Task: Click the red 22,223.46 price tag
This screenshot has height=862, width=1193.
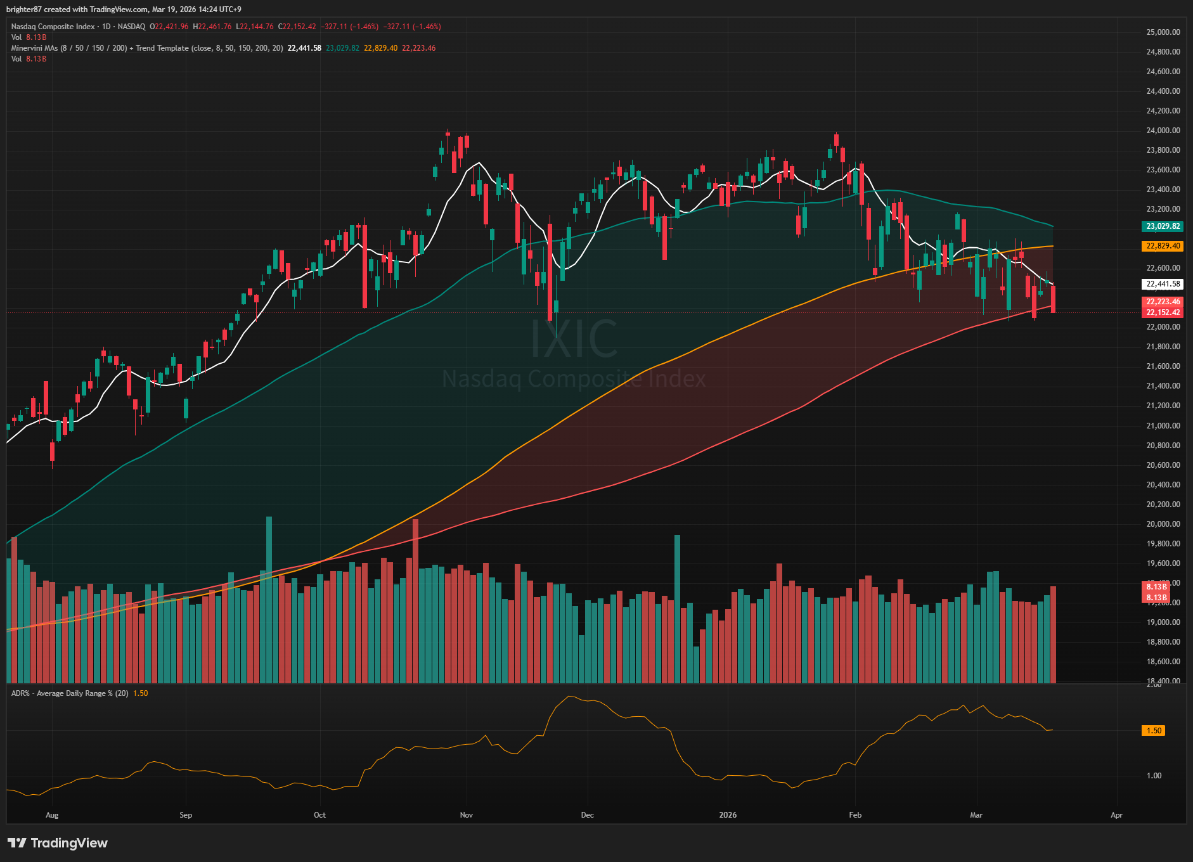Action: pyautogui.click(x=1163, y=302)
